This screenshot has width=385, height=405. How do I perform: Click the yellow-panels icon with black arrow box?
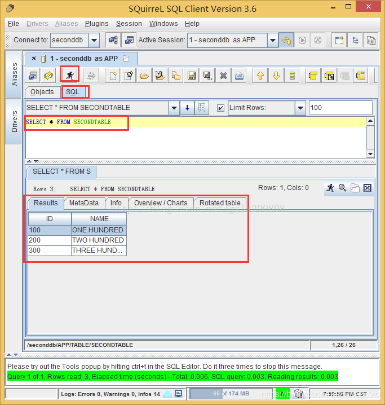coord(329,76)
